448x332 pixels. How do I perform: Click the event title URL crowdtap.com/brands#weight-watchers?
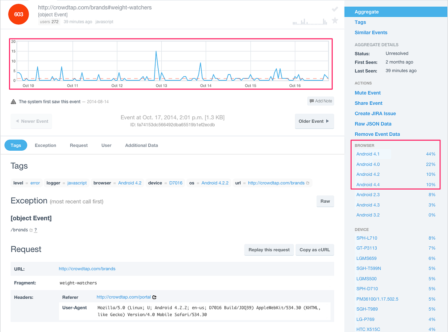95,7
